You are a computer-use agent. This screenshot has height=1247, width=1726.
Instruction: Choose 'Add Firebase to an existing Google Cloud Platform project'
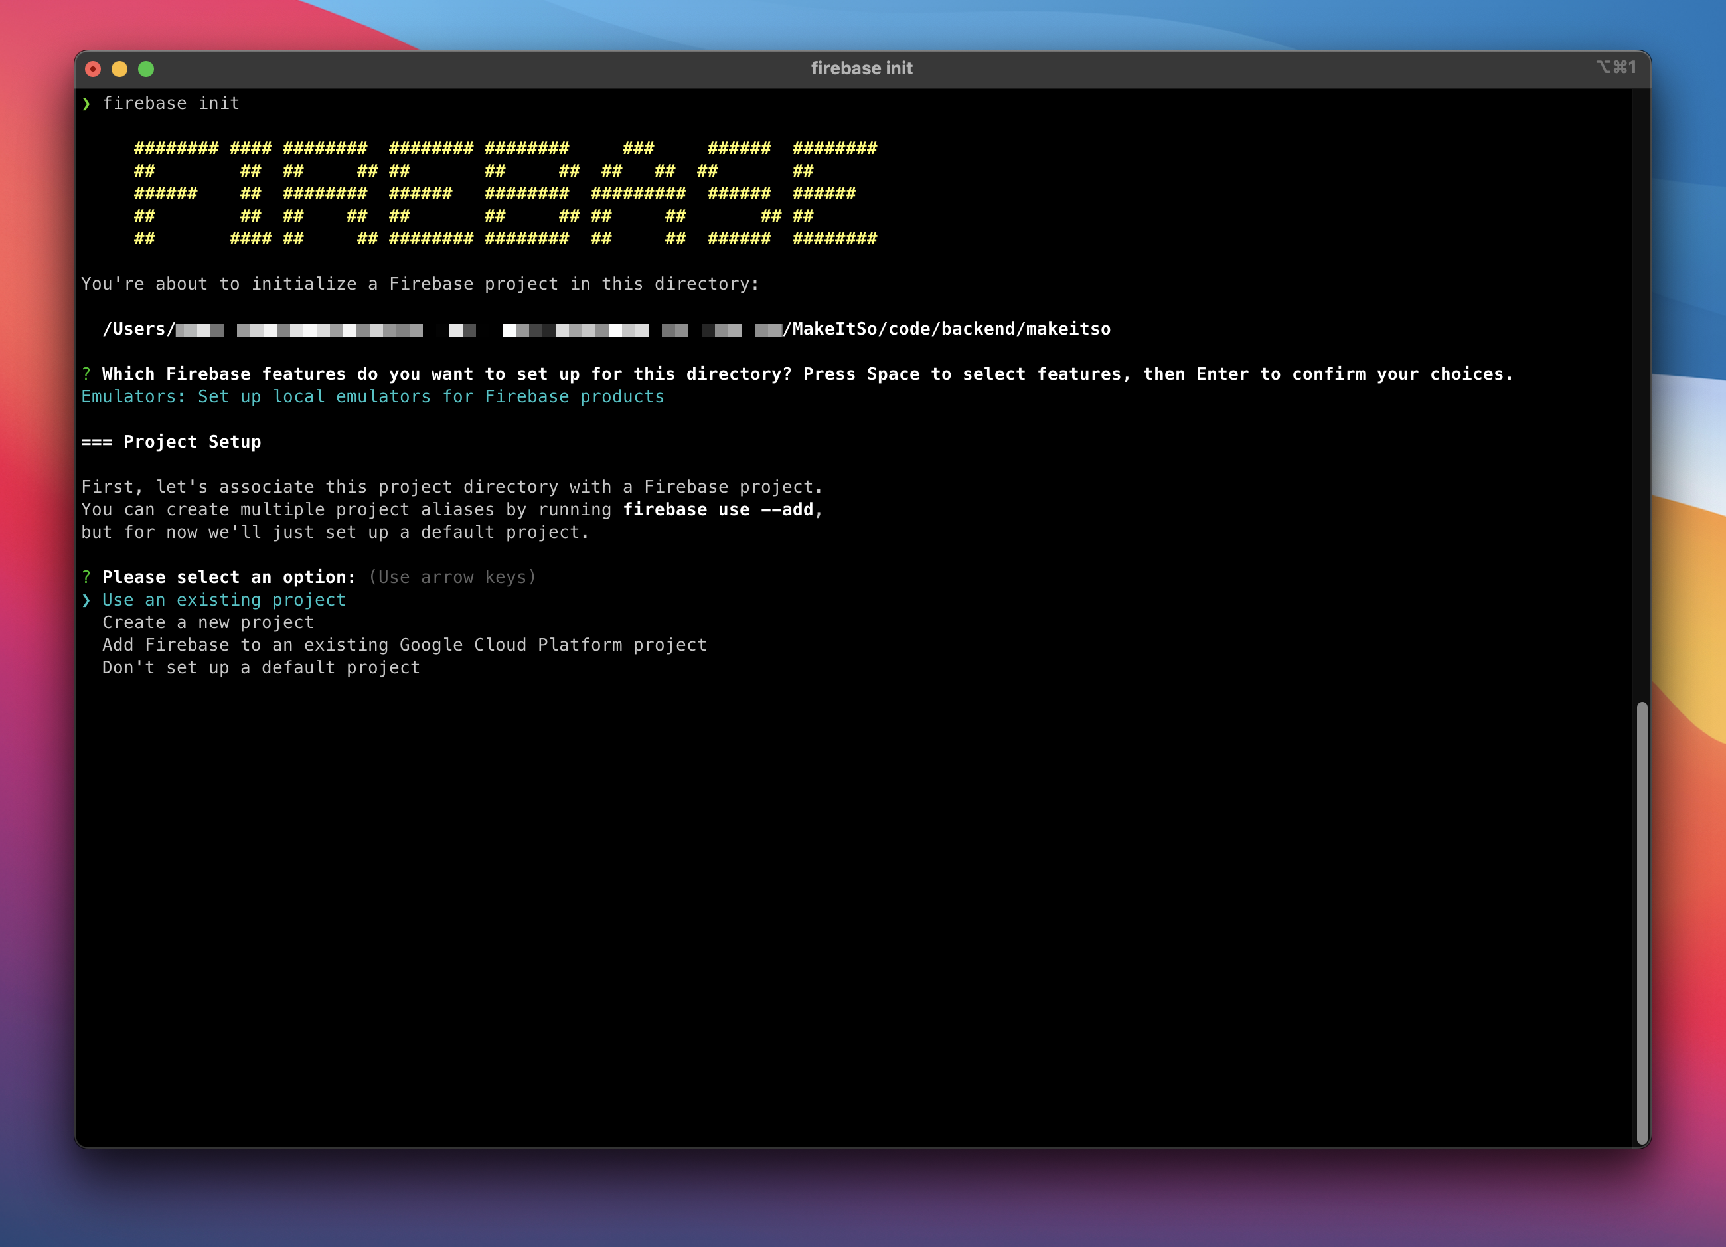tap(404, 645)
